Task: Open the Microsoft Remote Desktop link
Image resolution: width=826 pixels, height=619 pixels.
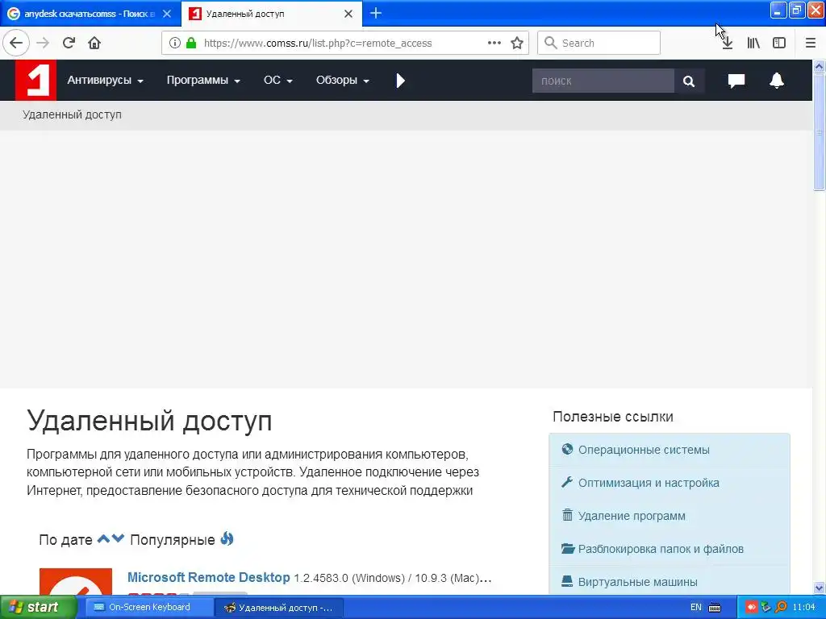Action: pos(209,577)
